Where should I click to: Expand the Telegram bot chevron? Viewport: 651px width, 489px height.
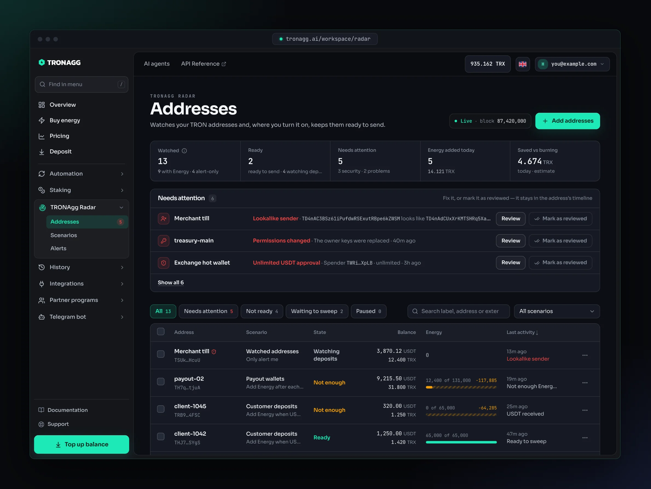pyautogui.click(x=122, y=317)
